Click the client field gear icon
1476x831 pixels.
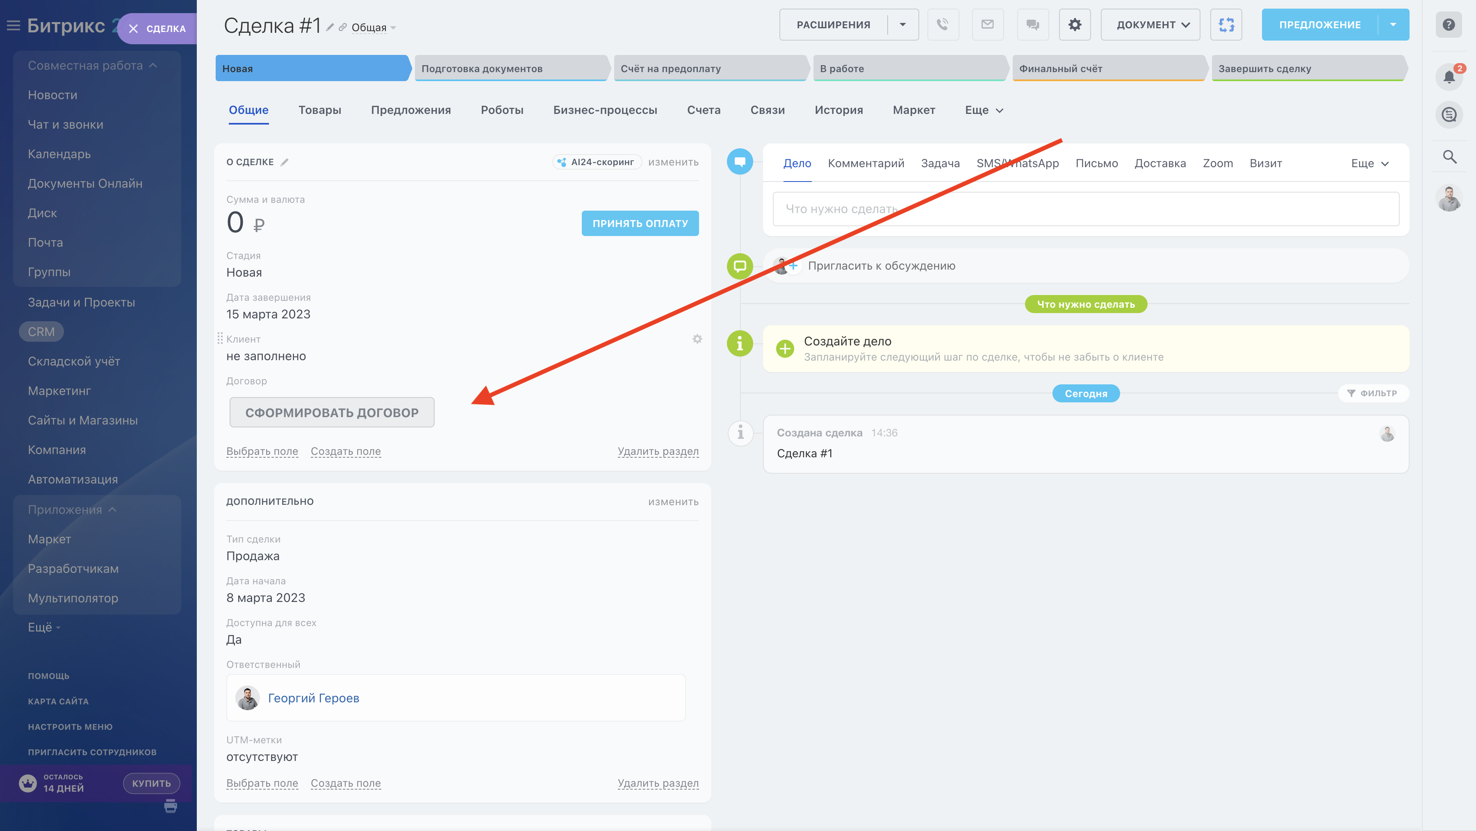point(697,339)
